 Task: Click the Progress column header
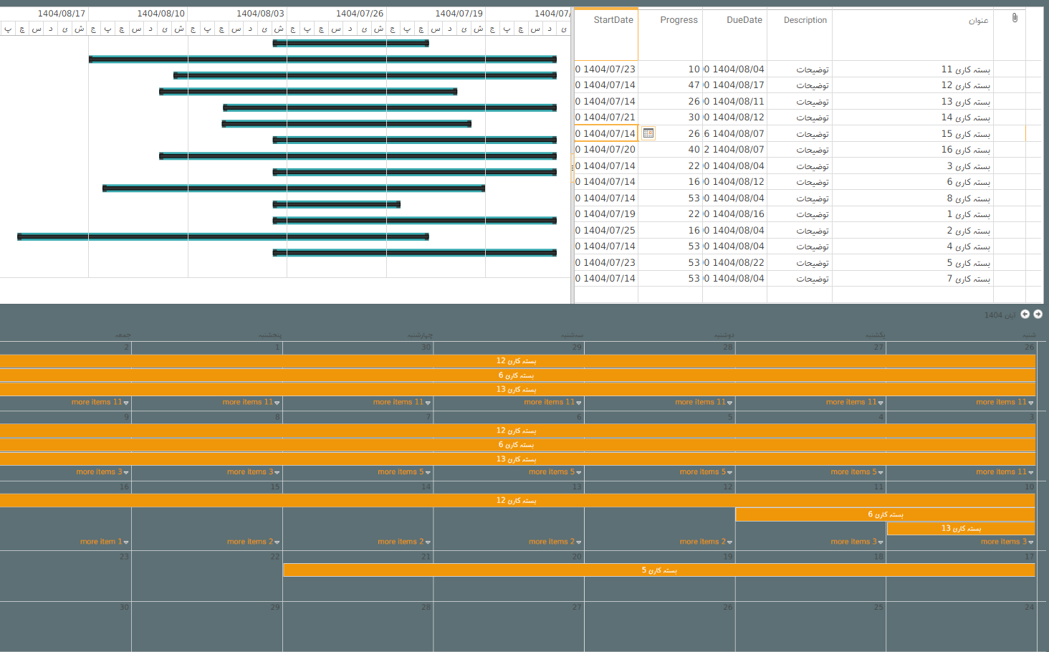679,20
